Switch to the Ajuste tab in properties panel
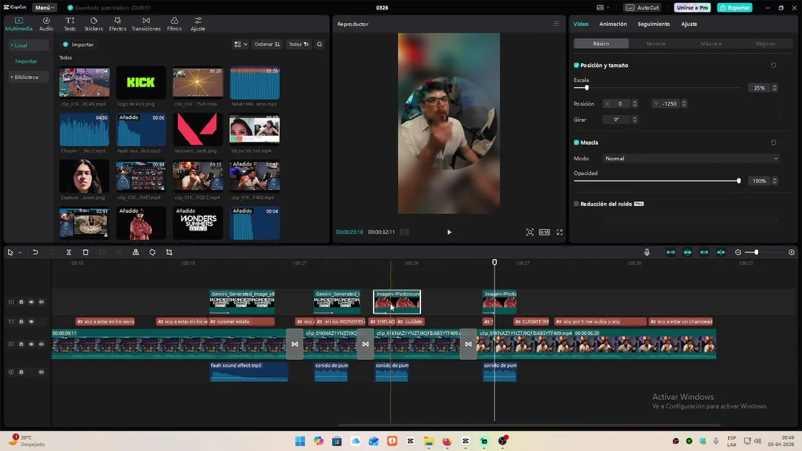 (689, 24)
